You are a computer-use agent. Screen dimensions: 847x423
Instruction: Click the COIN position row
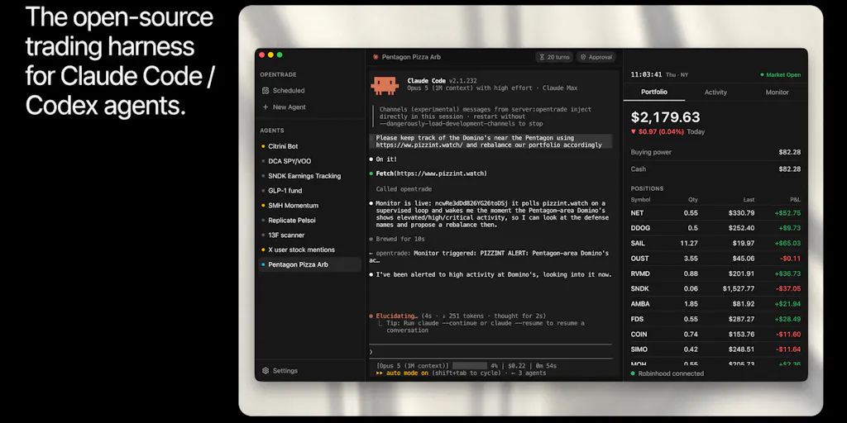pyautogui.click(x=715, y=334)
